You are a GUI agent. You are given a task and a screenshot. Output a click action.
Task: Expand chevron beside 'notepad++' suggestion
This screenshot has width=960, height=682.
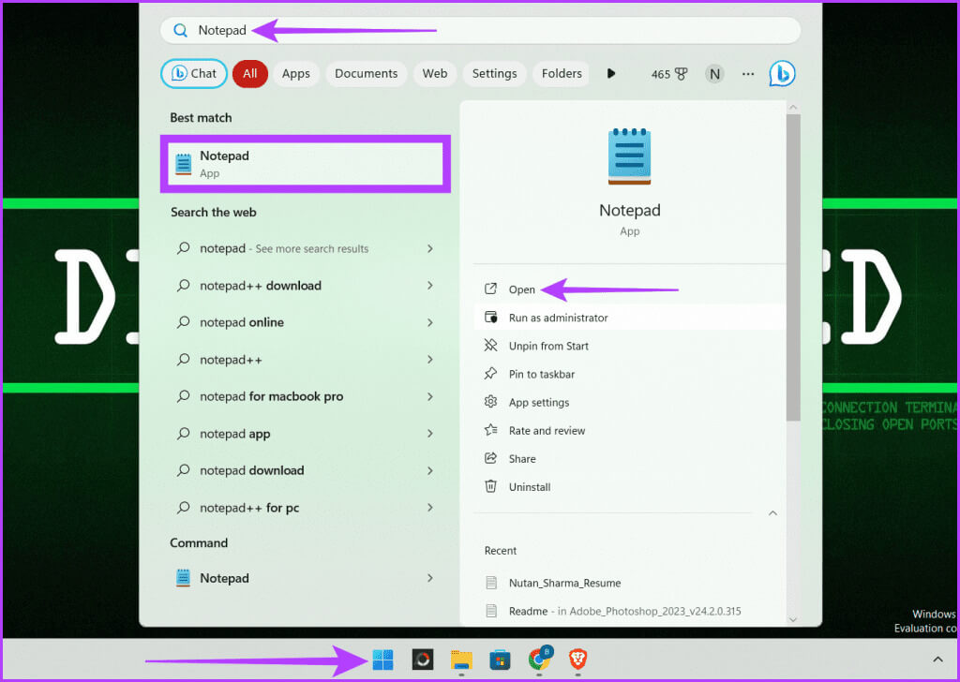(429, 360)
